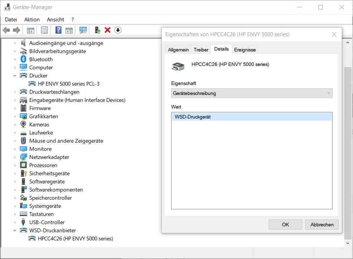This screenshot has height=259, width=353.
Task: Select the WSD-Druckgerät value row
Action: (x=252, y=117)
